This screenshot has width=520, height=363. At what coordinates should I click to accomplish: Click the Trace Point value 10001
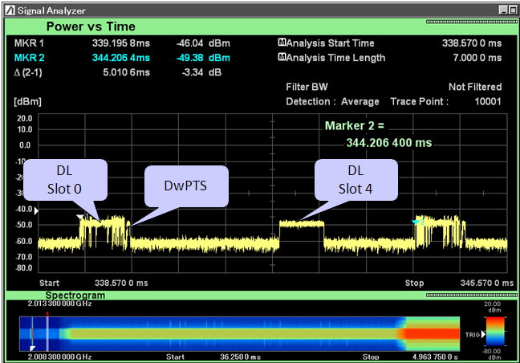(488, 101)
